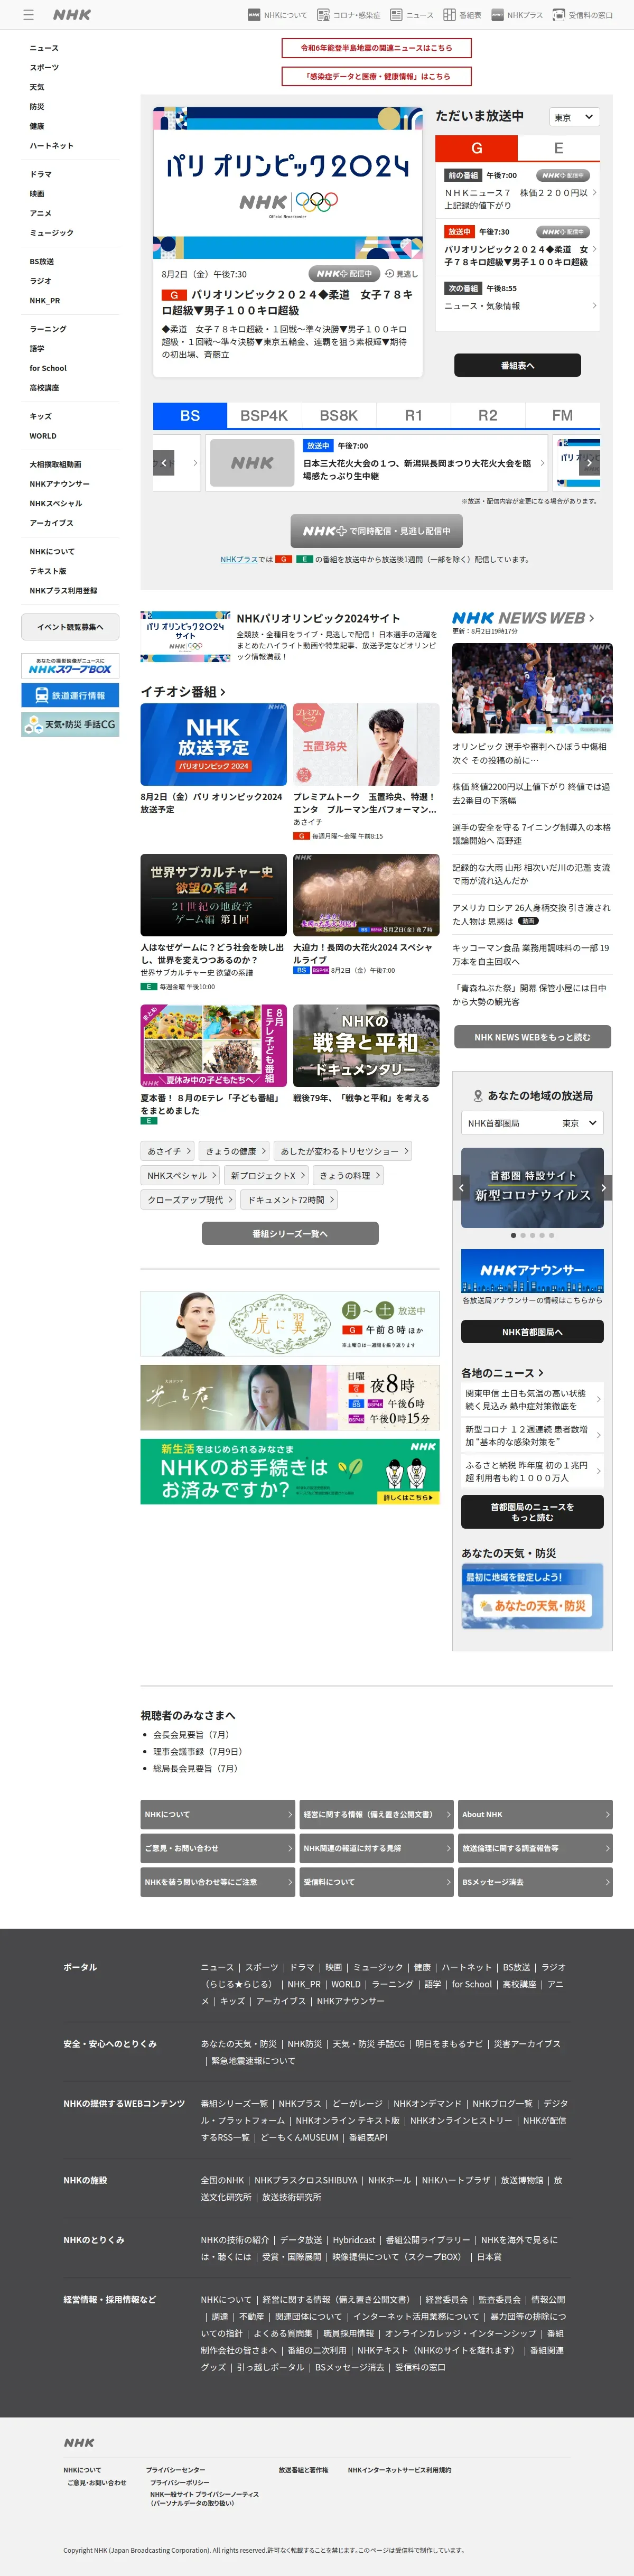Open あしたが変わるトリセツショー series tag
Image resolution: width=634 pixels, height=2576 pixels.
point(343,1151)
